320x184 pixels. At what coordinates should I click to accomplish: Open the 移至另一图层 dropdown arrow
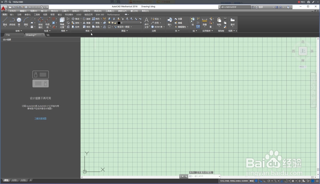click(x=131, y=27)
